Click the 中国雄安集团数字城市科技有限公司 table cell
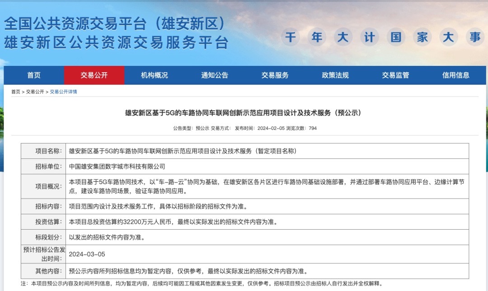The image size is (488, 291). (x=117, y=166)
